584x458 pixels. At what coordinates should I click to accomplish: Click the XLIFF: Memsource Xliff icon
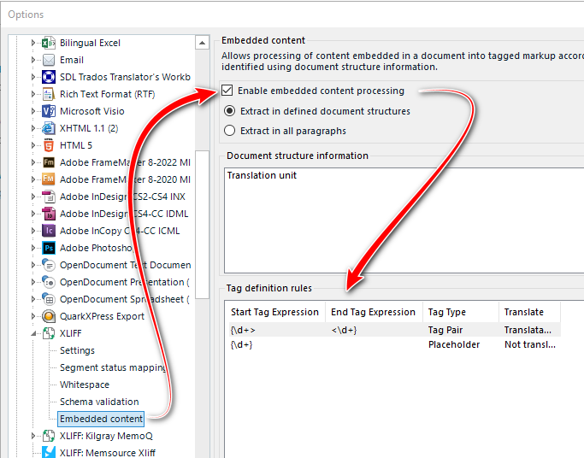pyautogui.click(x=49, y=453)
